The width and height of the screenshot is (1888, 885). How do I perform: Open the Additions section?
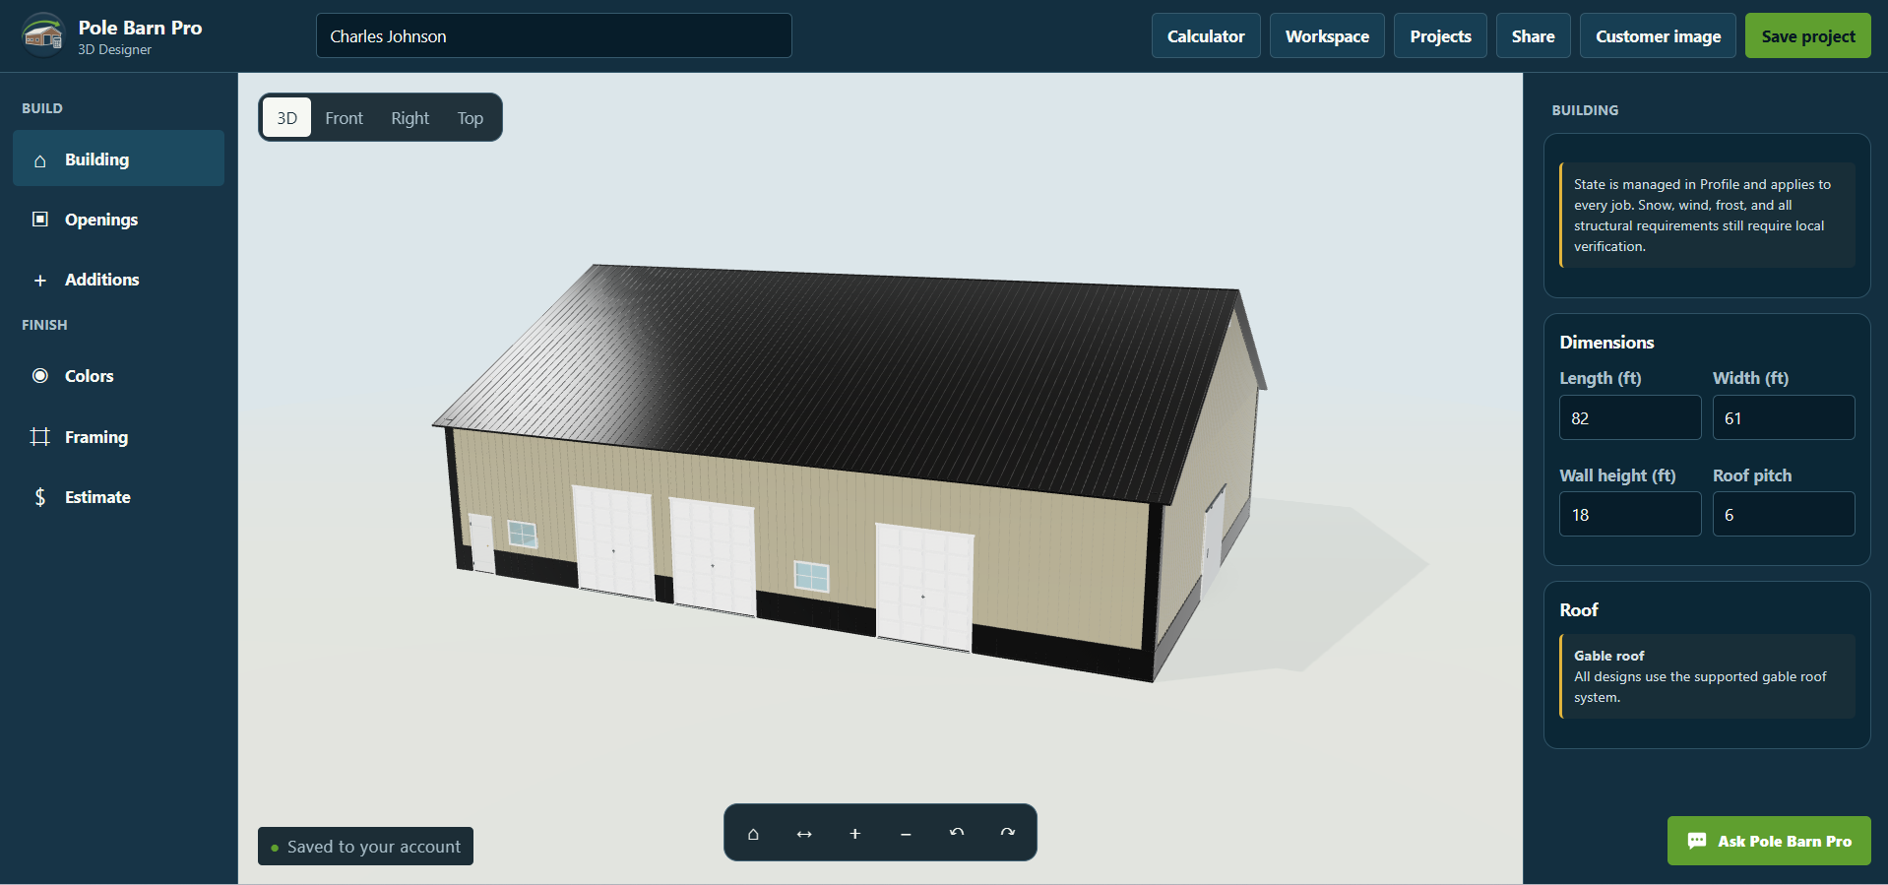point(118,280)
